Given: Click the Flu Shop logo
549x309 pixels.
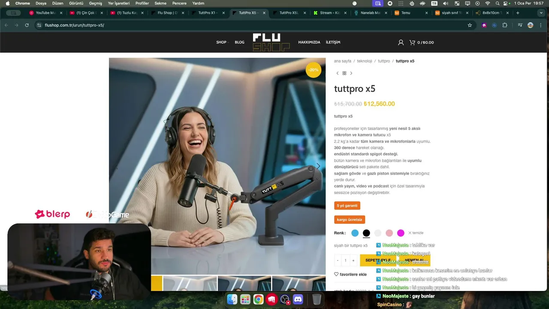Looking at the screenshot, I should coord(271,42).
